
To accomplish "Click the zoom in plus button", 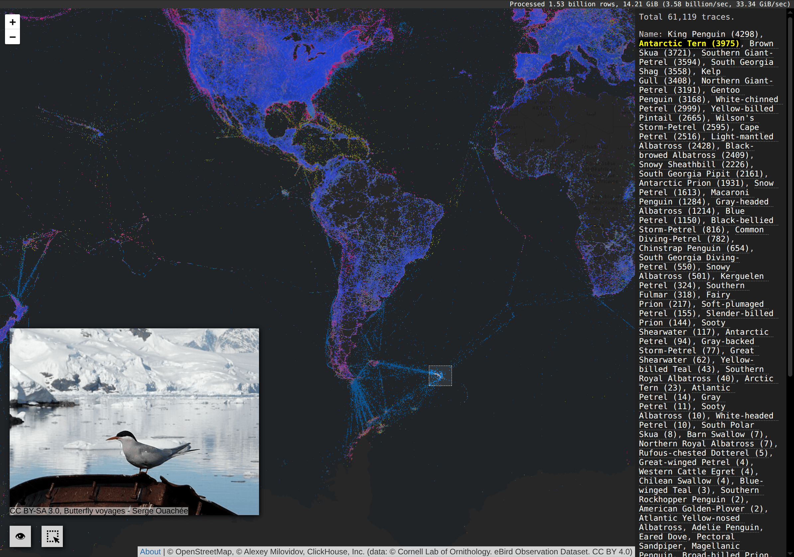I will click(12, 22).
